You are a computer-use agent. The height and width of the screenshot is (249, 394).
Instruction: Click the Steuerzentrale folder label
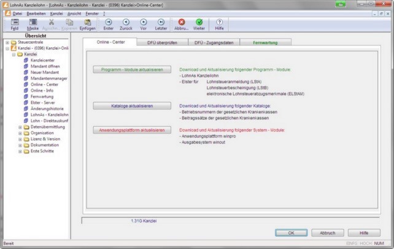(x=31, y=42)
